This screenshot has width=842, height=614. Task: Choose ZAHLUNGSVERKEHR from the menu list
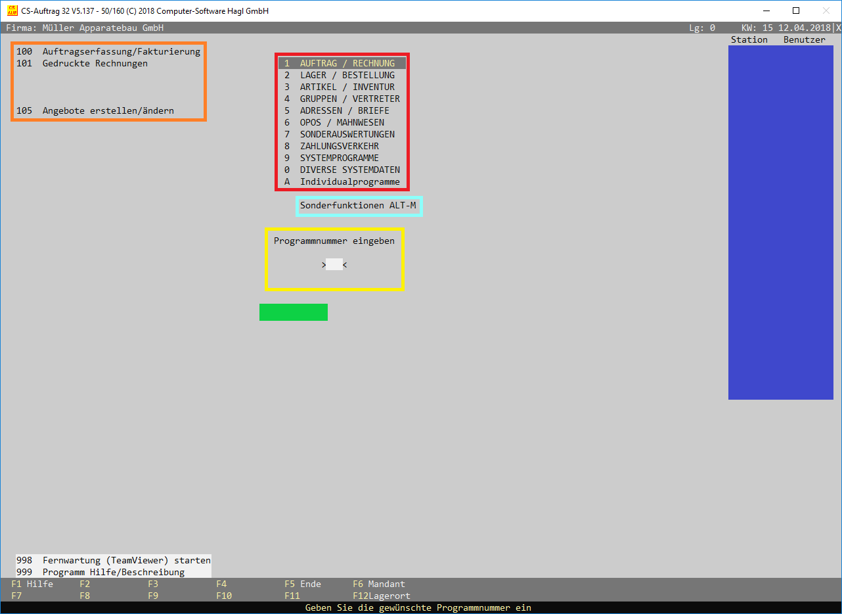[342, 146]
